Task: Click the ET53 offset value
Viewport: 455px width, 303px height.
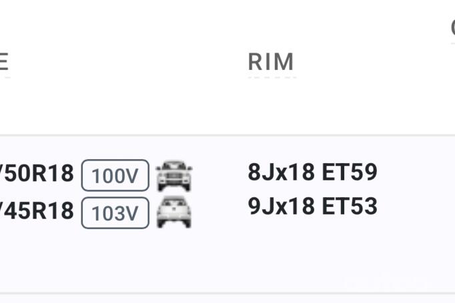Action: (x=350, y=206)
